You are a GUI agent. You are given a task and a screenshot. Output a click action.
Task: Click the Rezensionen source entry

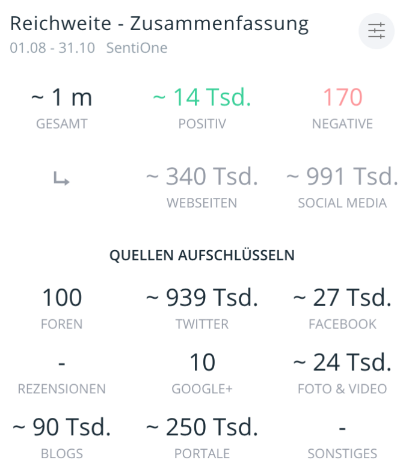(61, 372)
